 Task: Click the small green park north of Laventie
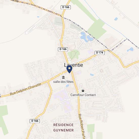point(74,54)
